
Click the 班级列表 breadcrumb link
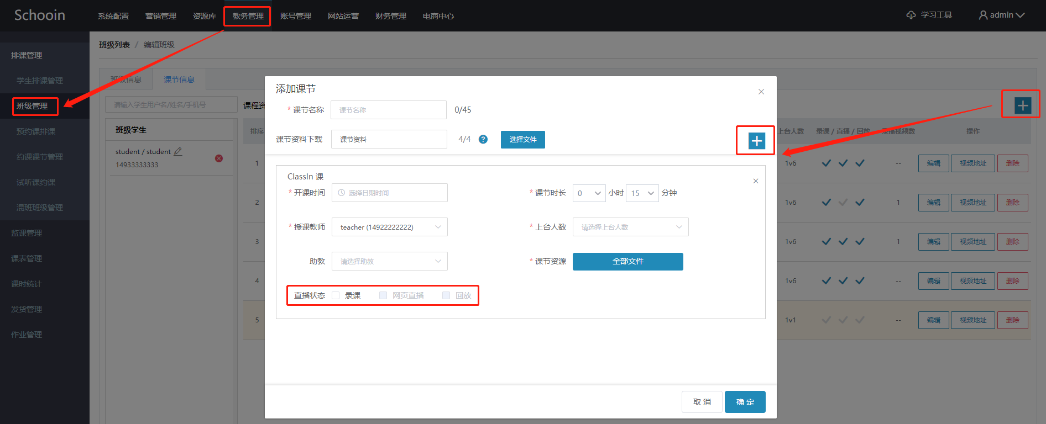114,45
